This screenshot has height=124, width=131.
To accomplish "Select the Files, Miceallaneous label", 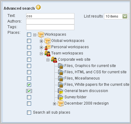I will click(82, 78).
